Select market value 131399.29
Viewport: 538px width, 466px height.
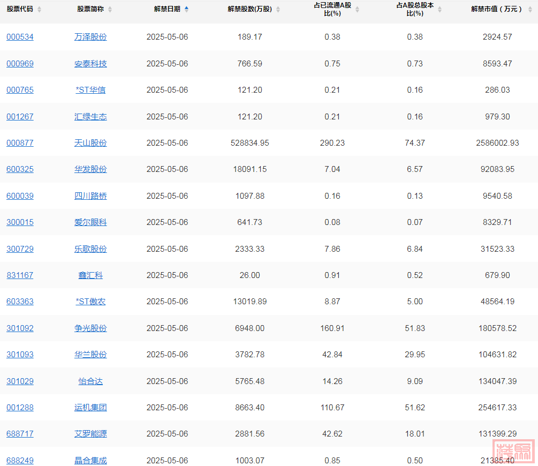pyautogui.click(x=497, y=434)
